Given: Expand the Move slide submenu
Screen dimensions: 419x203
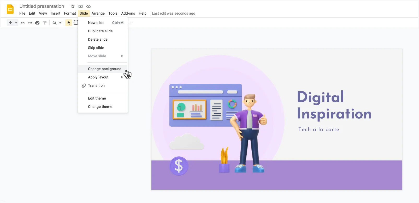Looking at the screenshot, I should pos(103,56).
